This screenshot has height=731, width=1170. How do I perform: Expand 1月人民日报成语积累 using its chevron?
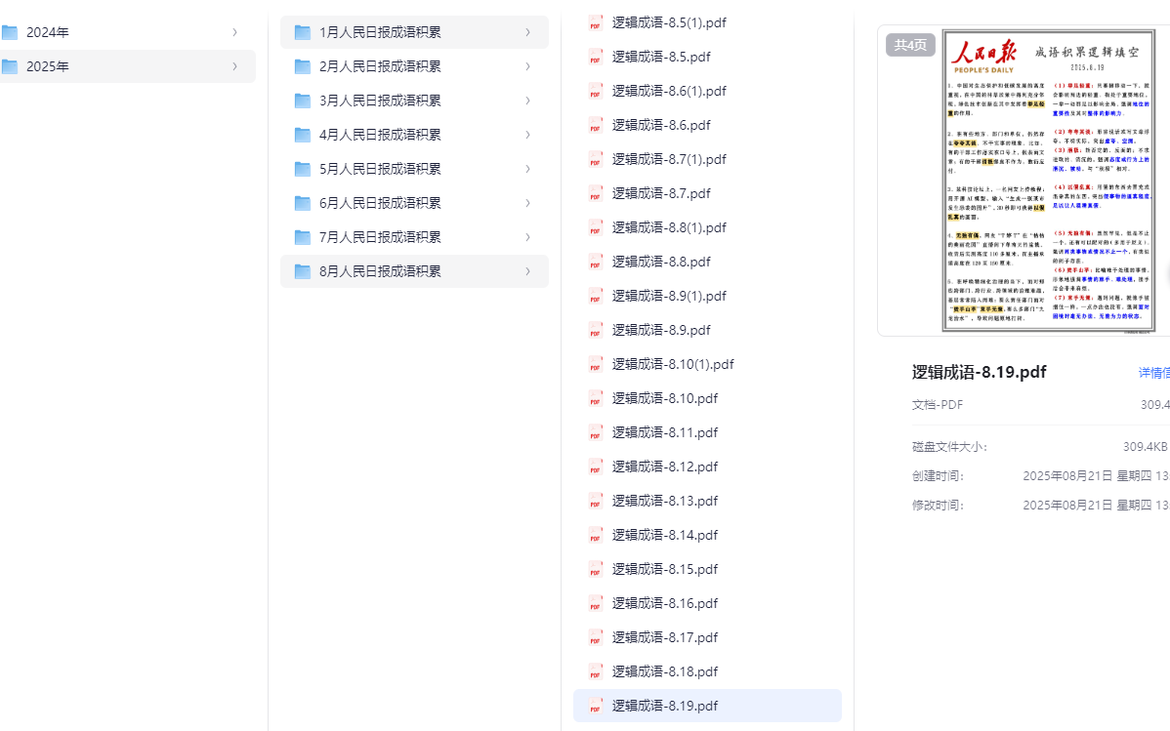click(x=527, y=32)
